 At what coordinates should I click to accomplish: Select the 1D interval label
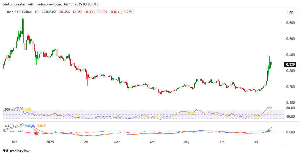[x=35, y=12]
